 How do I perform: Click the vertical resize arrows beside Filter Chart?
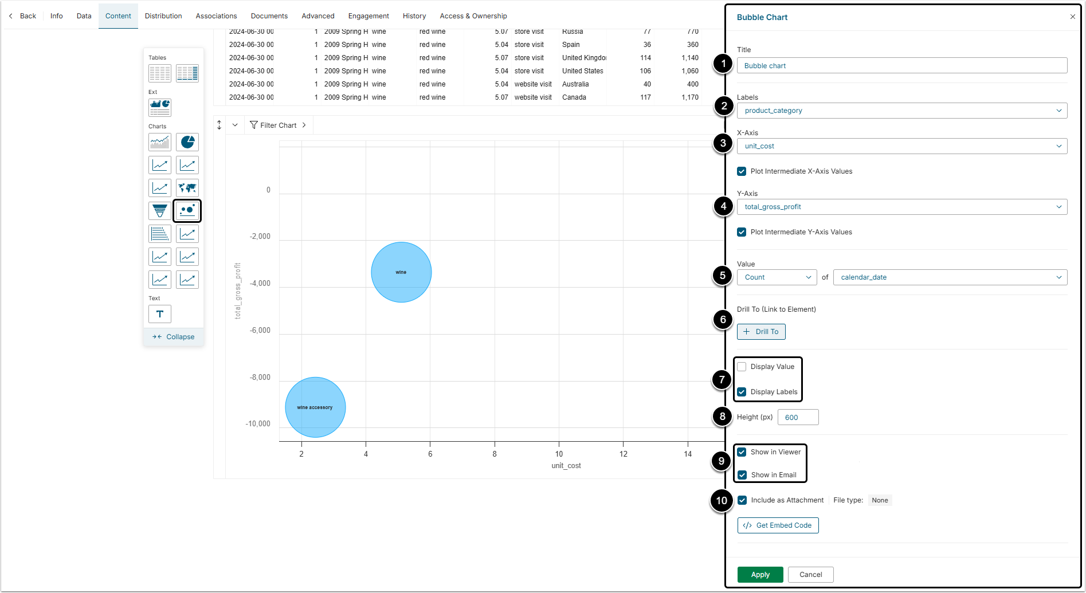coord(219,125)
